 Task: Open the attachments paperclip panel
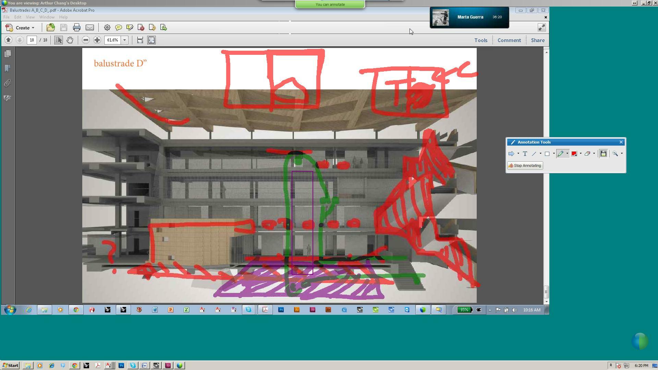pyautogui.click(x=8, y=83)
